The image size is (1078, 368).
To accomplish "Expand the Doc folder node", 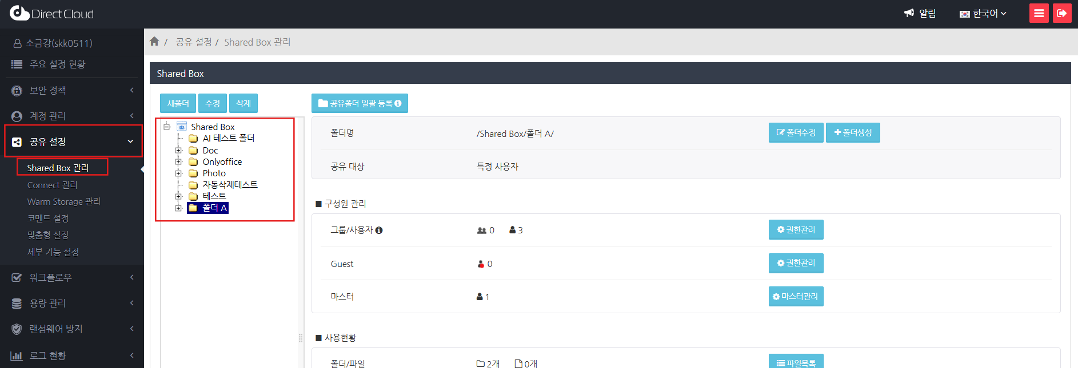I will (178, 151).
